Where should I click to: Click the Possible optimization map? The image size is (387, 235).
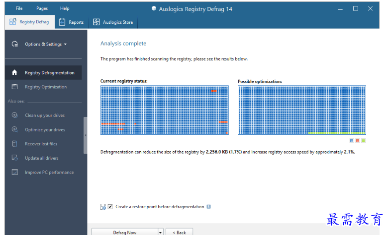click(x=302, y=110)
